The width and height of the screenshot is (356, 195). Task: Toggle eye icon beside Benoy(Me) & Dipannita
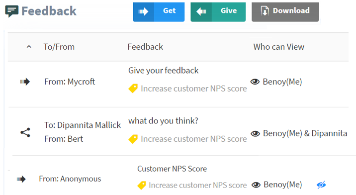click(x=255, y=133)
